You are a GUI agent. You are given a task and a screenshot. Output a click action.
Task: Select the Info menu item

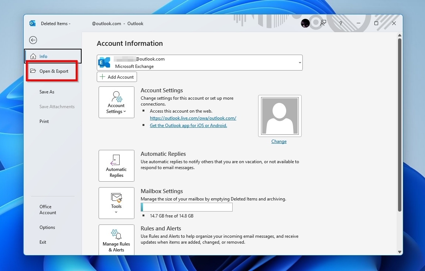click(53, 56)
